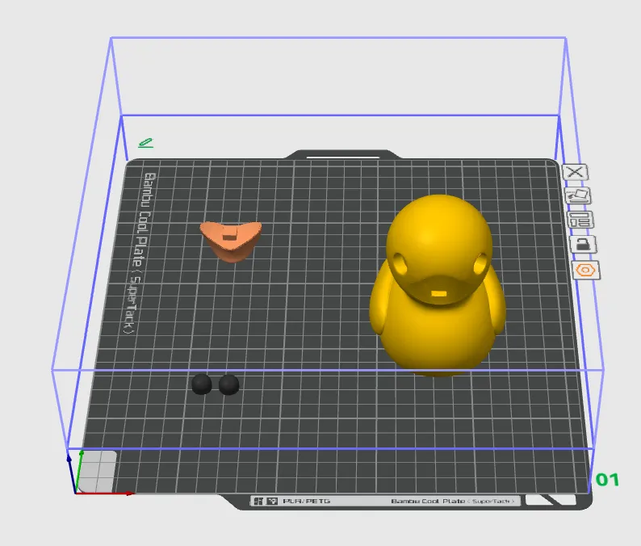Select the left black eye sphere

[x=202, y=384]
